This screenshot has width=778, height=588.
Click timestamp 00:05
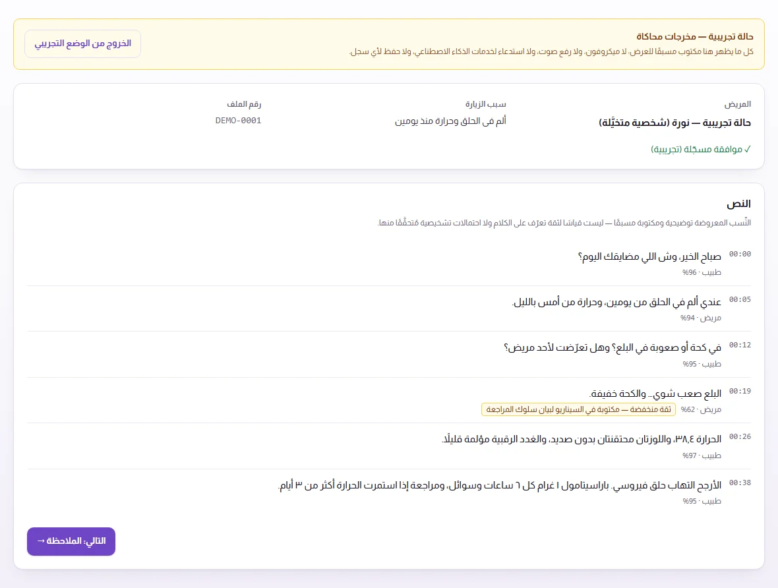coord(740,300)
